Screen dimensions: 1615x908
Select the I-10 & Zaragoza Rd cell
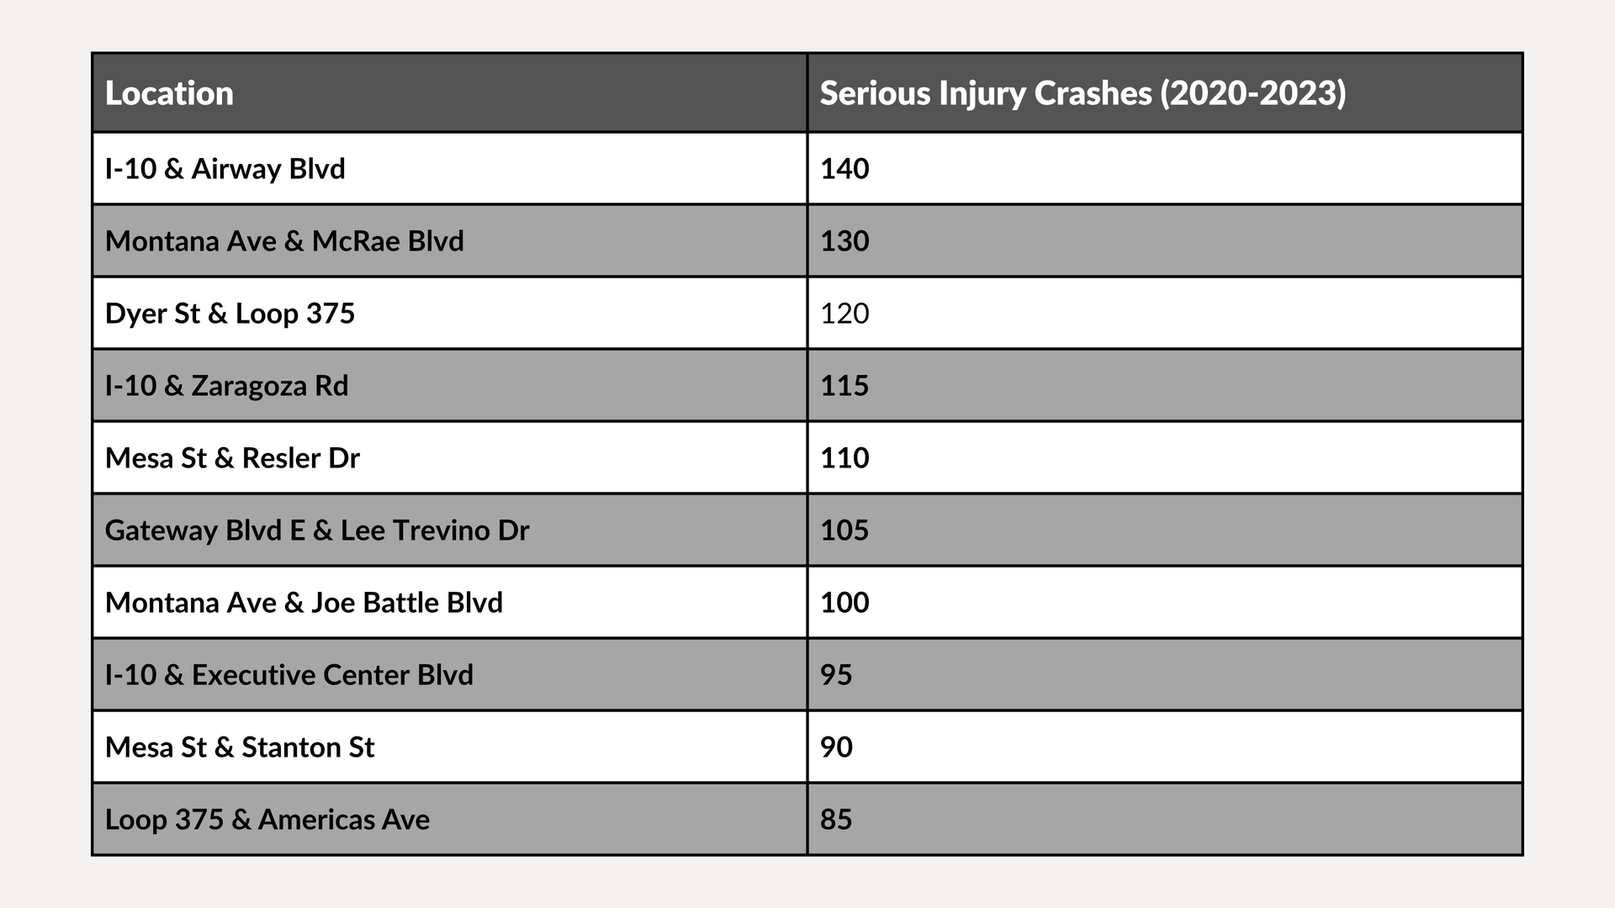coord(450,385)
